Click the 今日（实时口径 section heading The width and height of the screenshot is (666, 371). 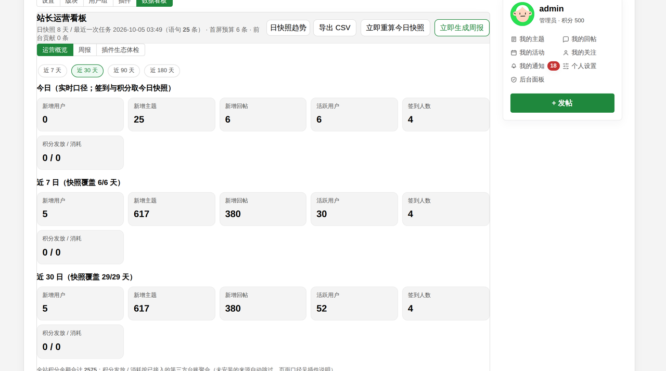pos(105,88)
